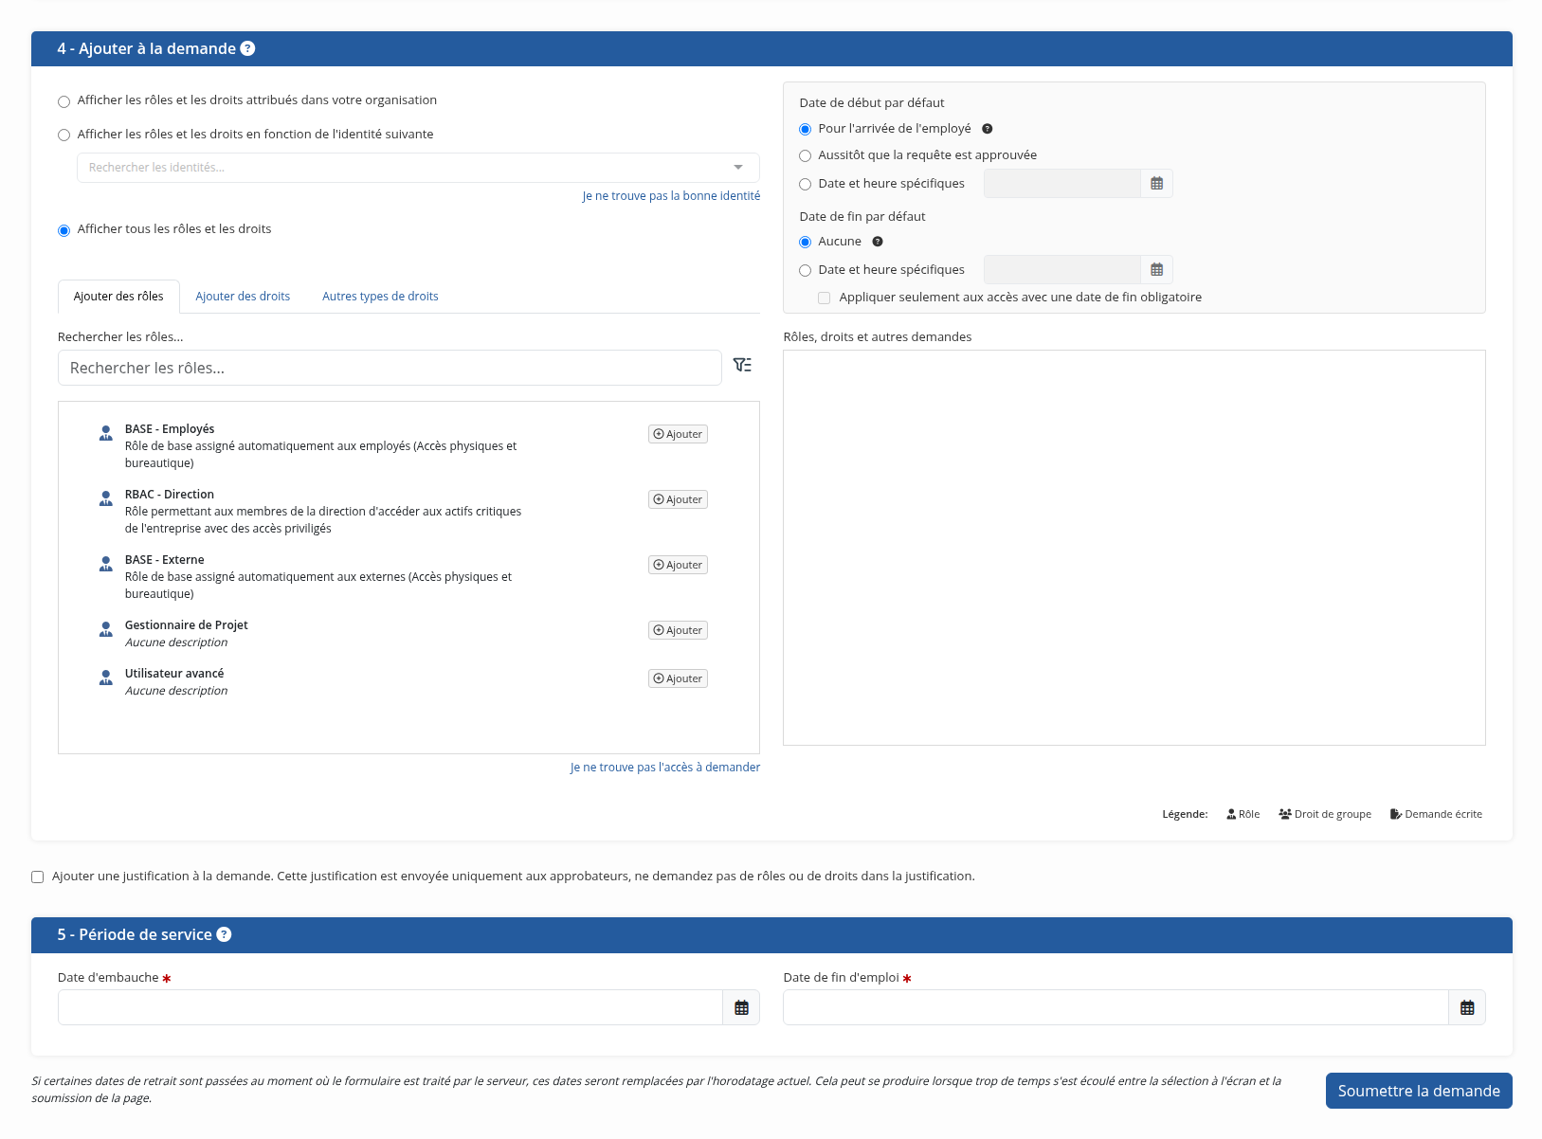Add the Gestionnaire de Projet role
Image resolution: width=1542 pixels, height=1139 pixels.
(678, 630)
